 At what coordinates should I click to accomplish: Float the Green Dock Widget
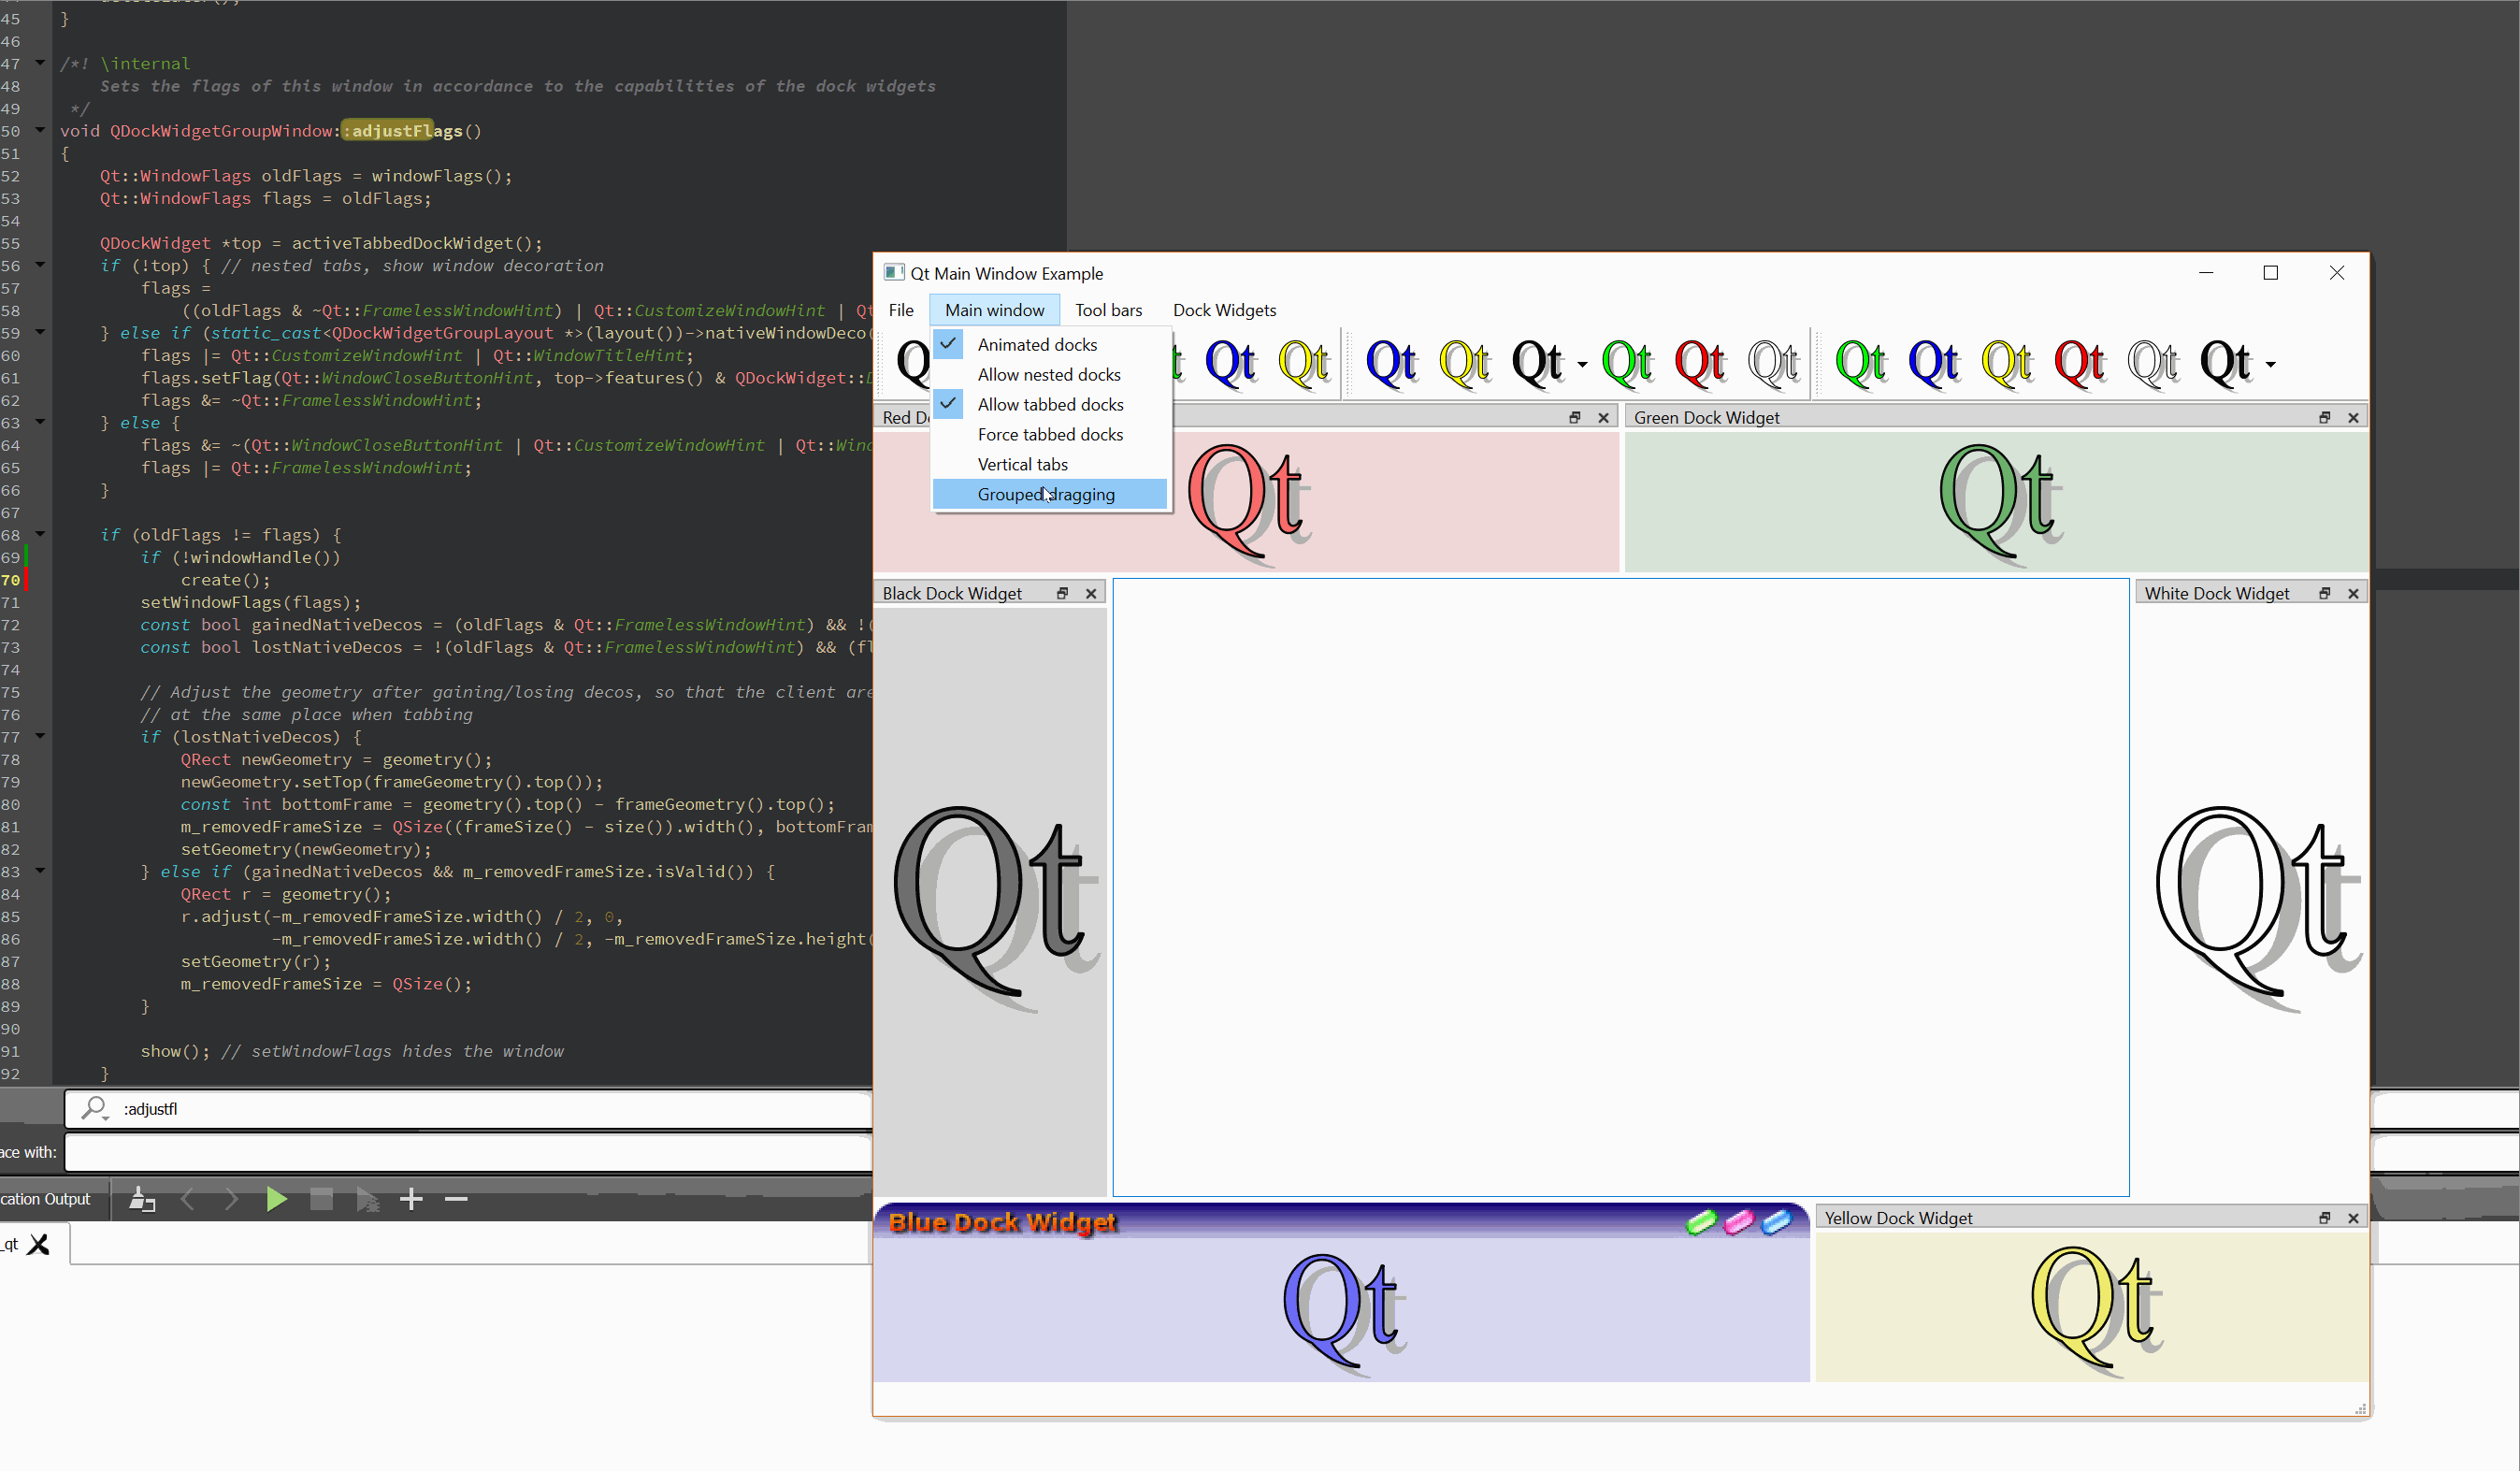coord(2324,418)
